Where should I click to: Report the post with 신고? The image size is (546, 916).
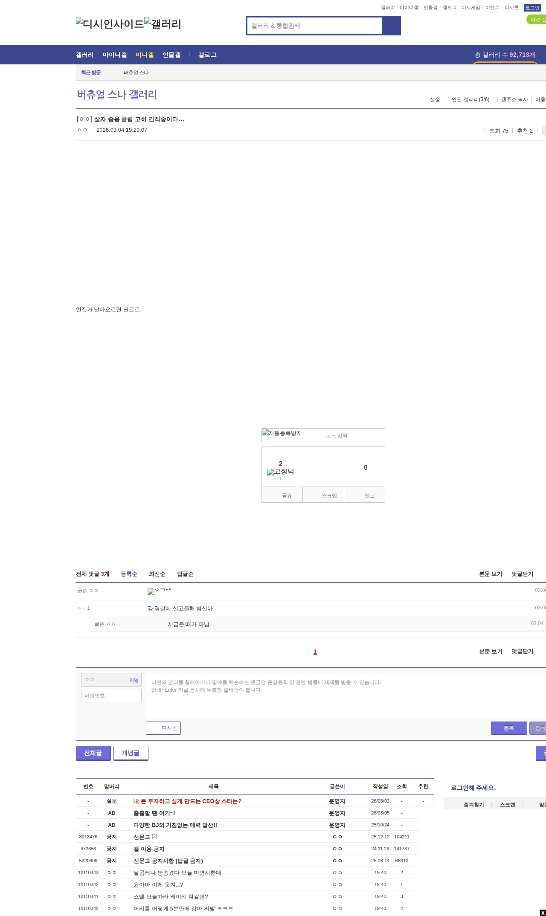[x=365, y=496]
